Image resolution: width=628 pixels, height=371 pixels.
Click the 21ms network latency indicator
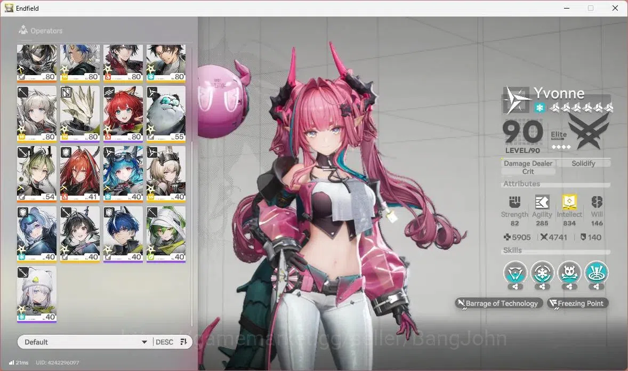click(x=19, y=362)
